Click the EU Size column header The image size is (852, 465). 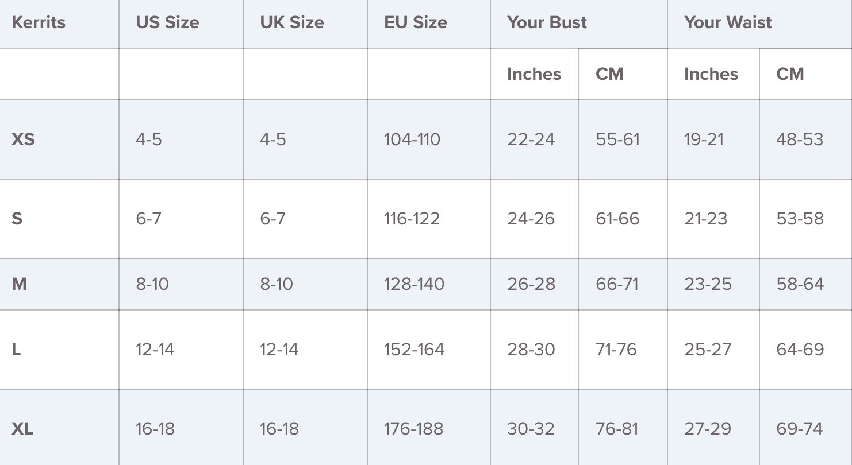(415, 23)
